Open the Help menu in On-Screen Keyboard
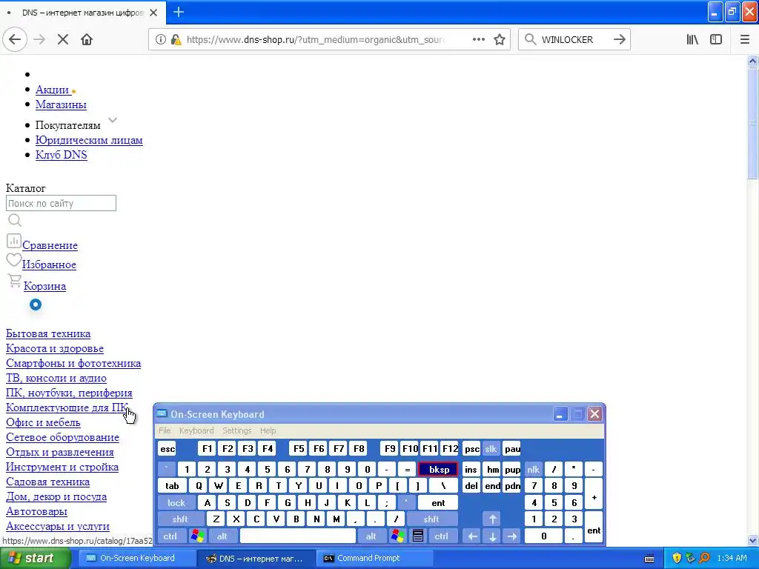Viewport: 759px width, 569px height. tap(268, 430)
